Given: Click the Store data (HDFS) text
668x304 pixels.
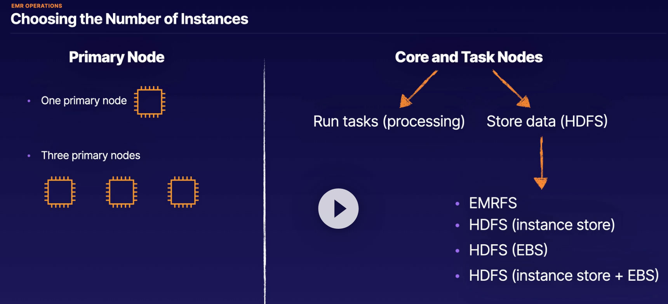Looking at the screenshot, I should [547, 121].
